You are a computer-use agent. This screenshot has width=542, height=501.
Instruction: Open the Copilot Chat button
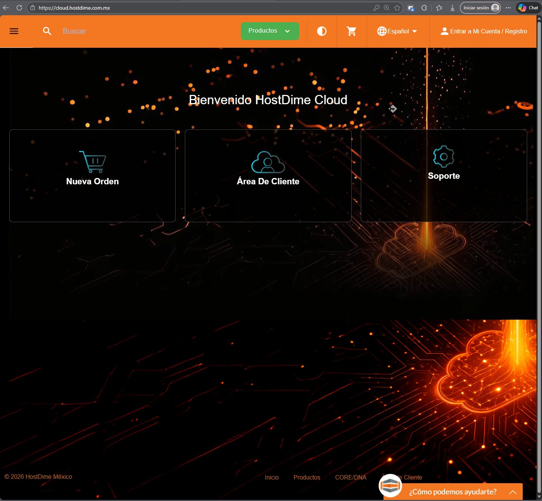(x=529, y=8)
